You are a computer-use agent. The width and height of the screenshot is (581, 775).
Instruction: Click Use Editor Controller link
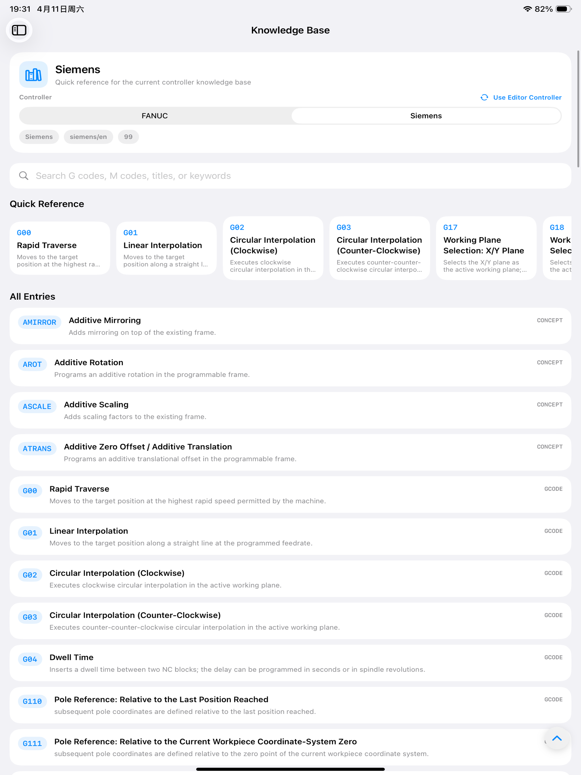[x=527, y=97]
